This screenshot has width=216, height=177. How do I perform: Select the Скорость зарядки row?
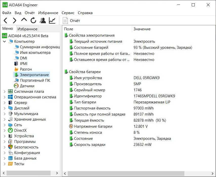coord(110,145)
